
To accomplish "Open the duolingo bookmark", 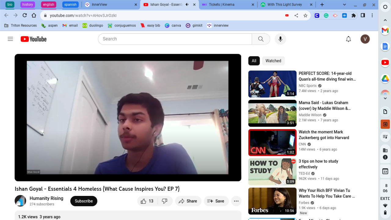I will coord(93,26).
